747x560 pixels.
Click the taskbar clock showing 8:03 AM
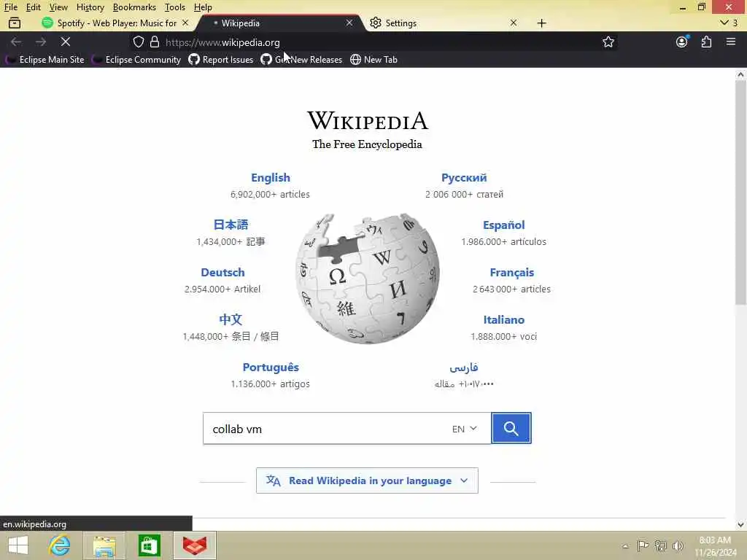pyautogui.click(x=715, y=546)
